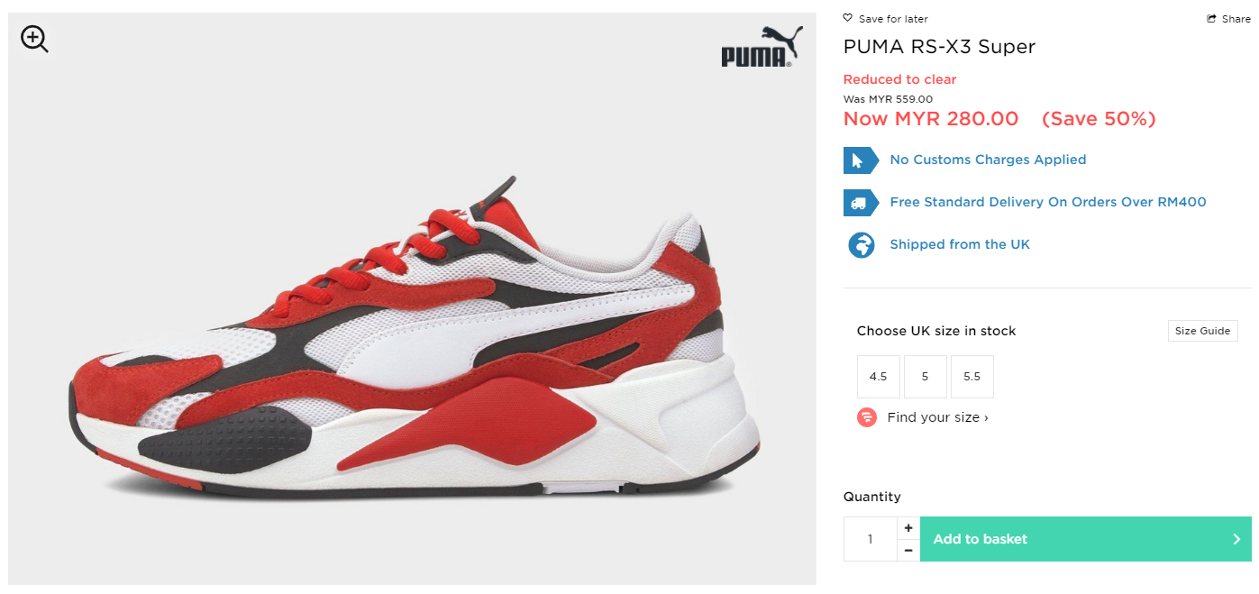Select UK size 4.5
Screen dimensions: 1259x594
(x=879, y=377)
